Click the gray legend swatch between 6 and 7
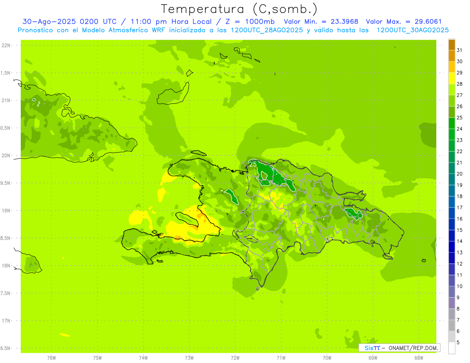The image size is (470, 363). [452, 325]
